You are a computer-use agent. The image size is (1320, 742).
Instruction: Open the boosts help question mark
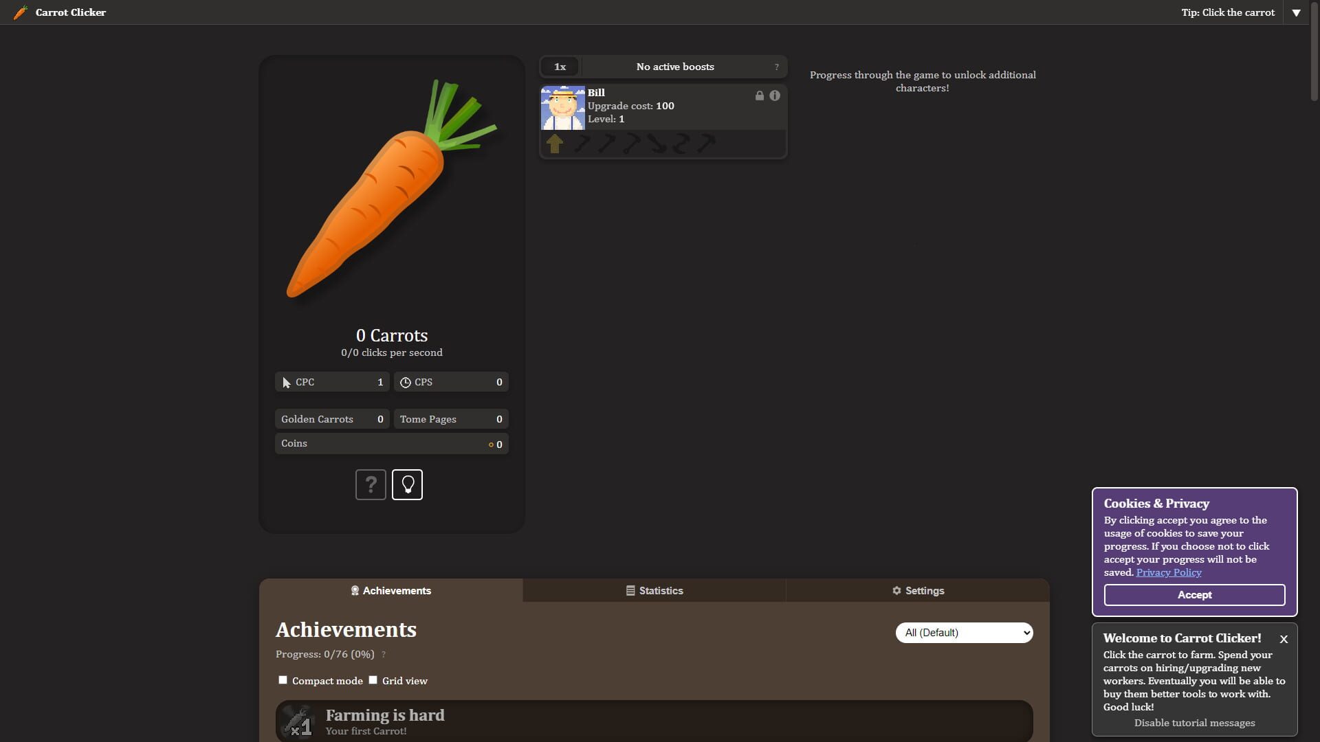click(777, 67)
